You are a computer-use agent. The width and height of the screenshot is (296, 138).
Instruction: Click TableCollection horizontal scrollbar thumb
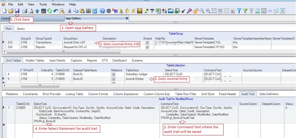click(40, 85)
